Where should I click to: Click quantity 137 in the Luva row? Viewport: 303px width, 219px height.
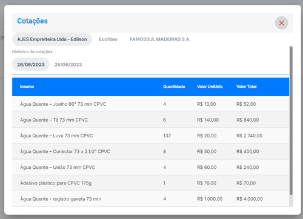click(x=167, y=136)
